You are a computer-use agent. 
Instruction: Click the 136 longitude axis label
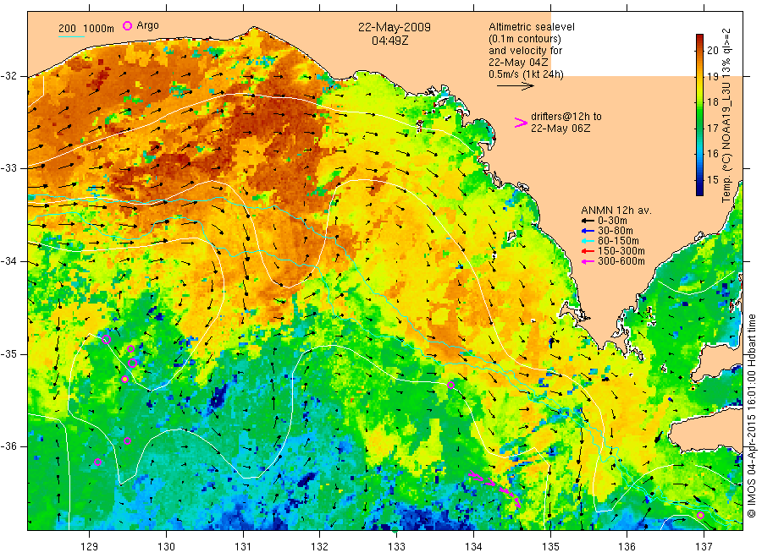click(x=627, y=547)
